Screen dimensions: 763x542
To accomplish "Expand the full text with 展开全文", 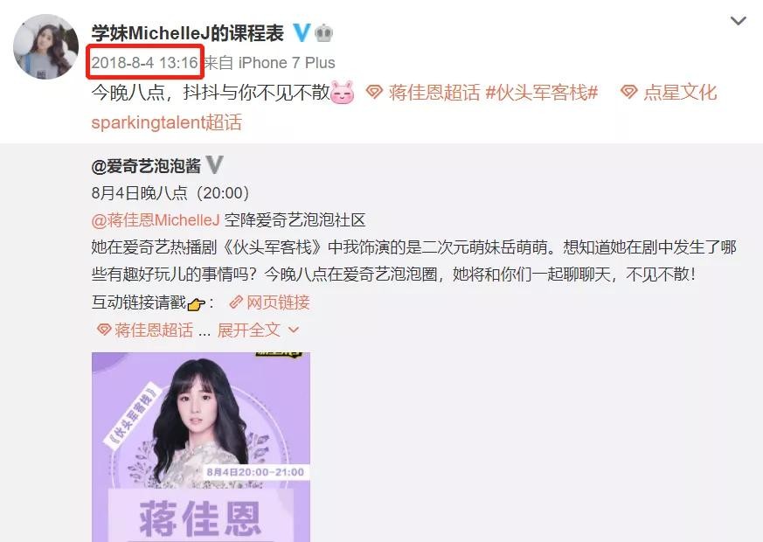I will [258, 330].
